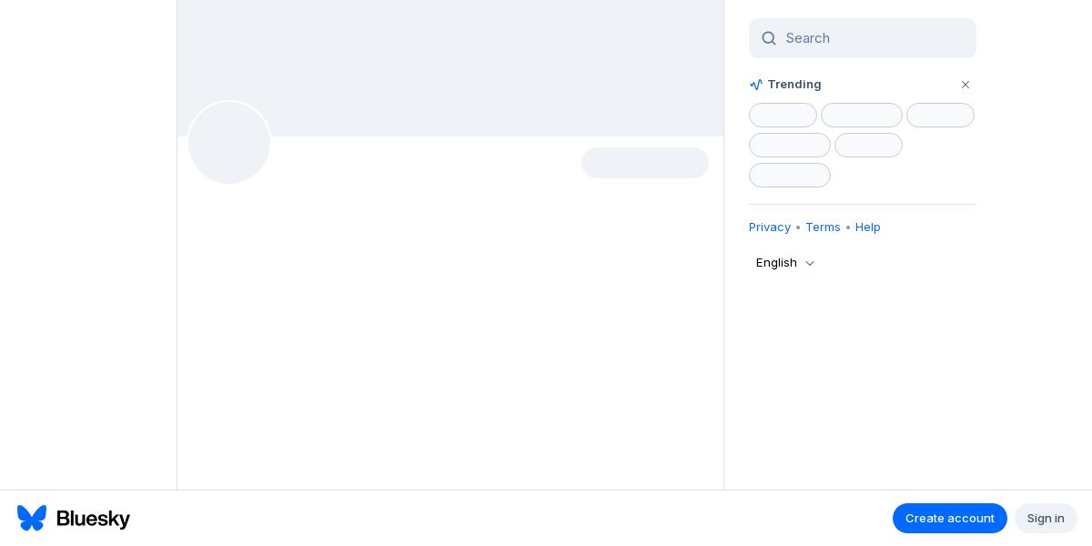Click the Trending heading label
Image resolution: width=1092 pixels, height=546 pixels.
tap(794, 85)
